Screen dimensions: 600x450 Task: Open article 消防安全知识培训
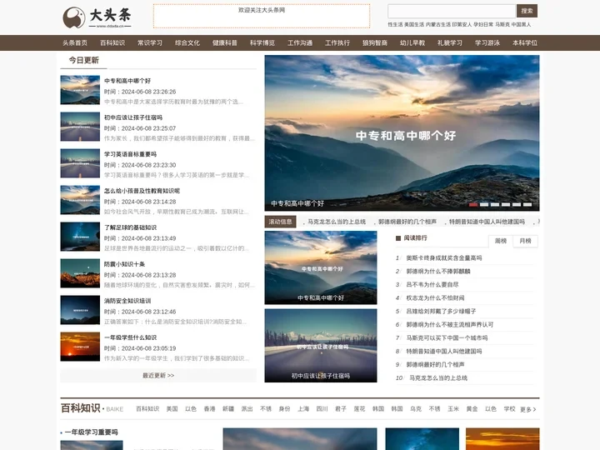[127, 301]
